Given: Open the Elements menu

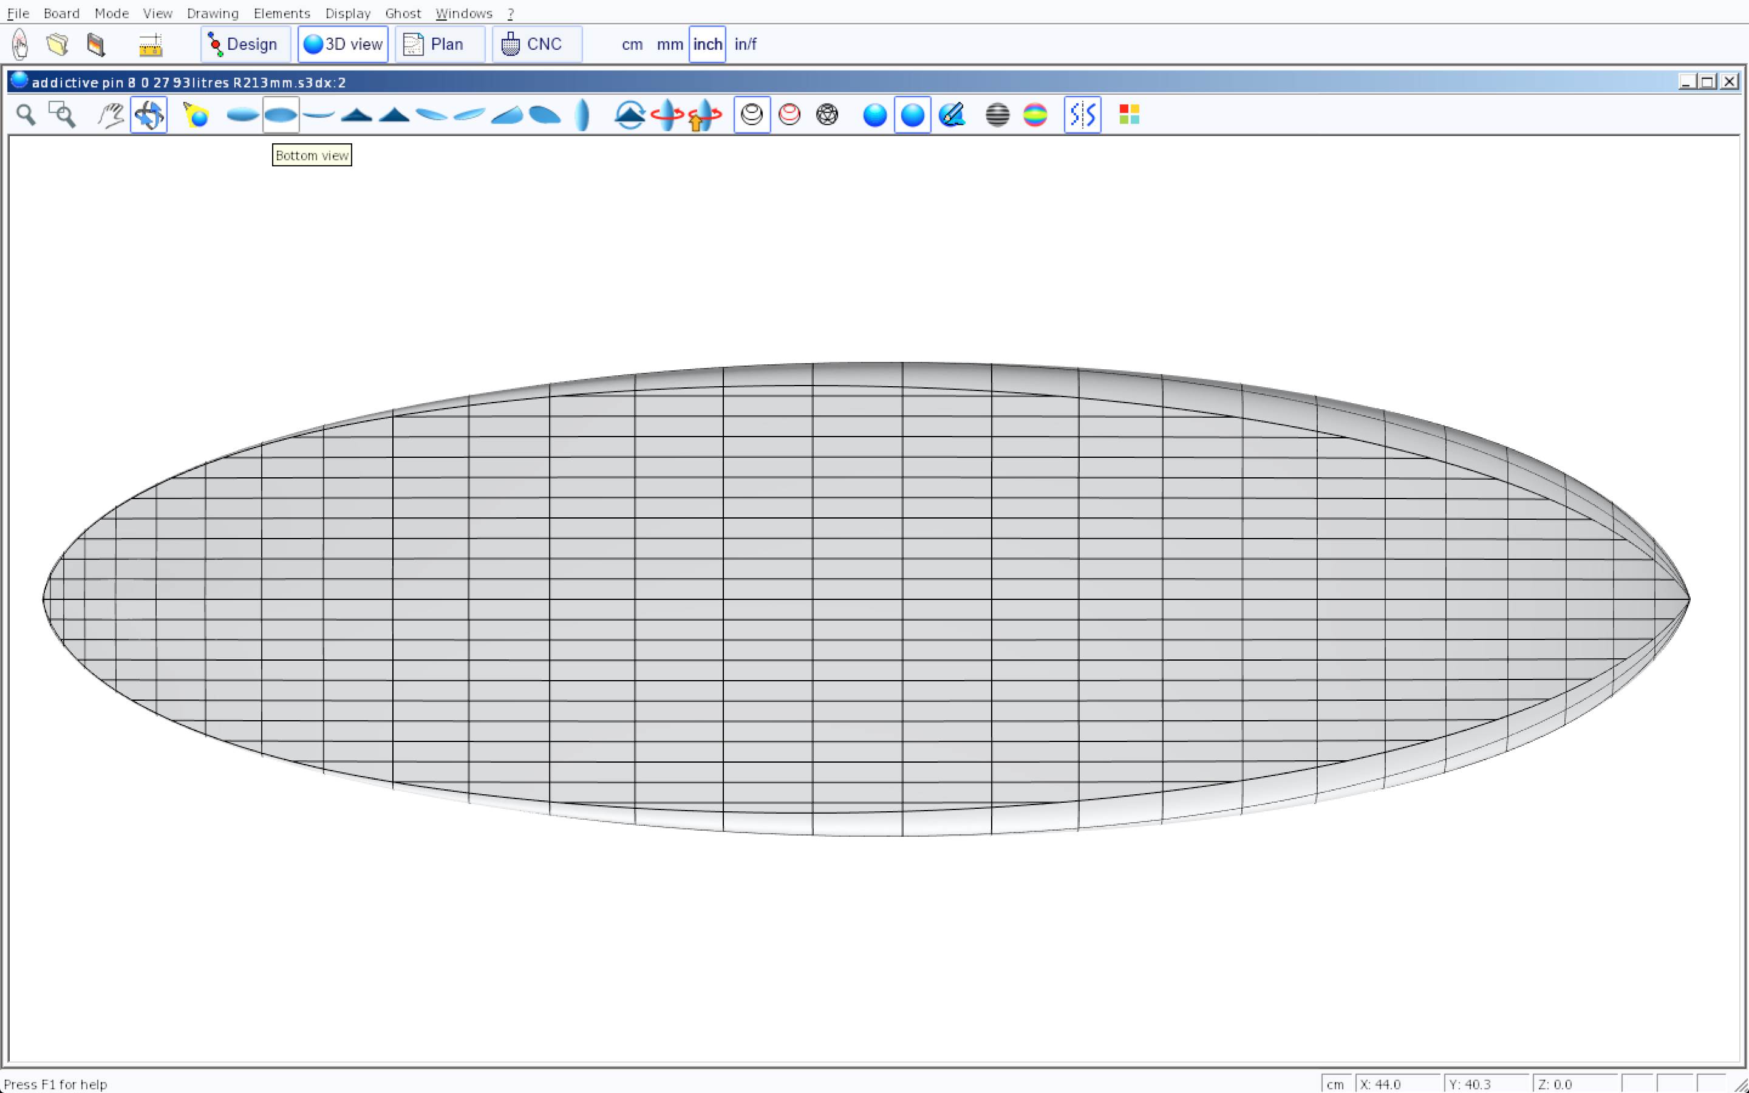Looking at the screenshot, I should point(281,14).
